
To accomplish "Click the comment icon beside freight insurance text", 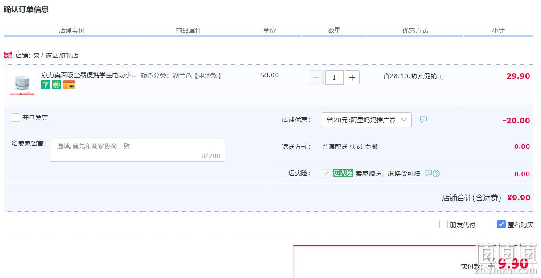I will click(x=428, y=173).
